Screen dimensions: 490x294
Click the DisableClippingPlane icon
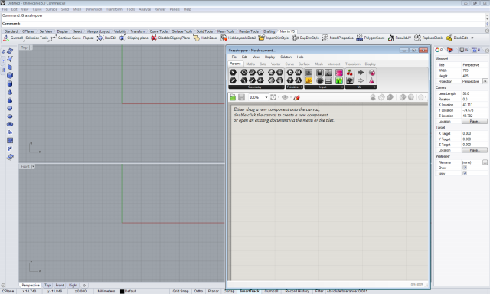154,38
